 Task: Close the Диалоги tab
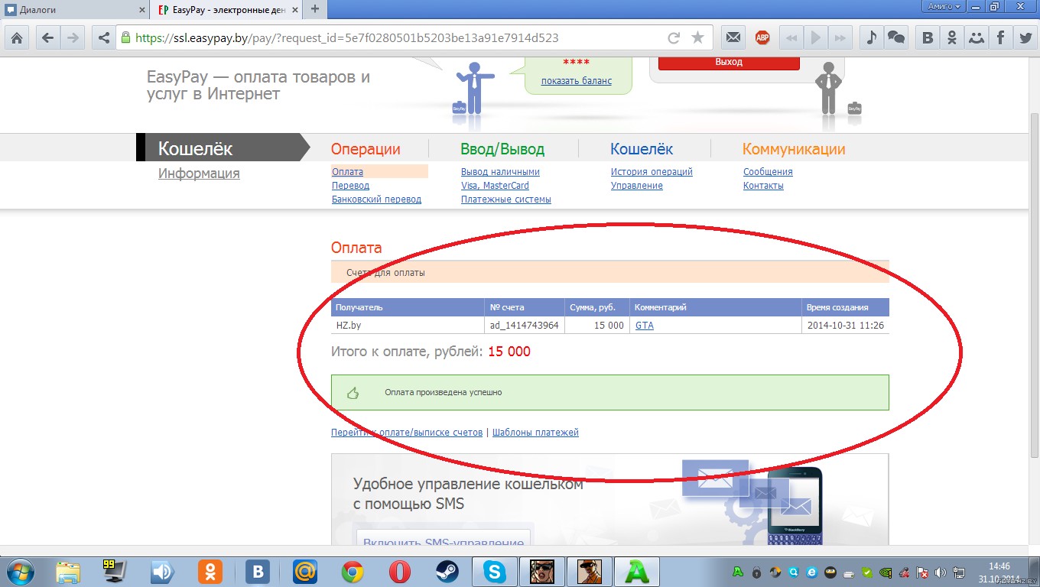click(x=141, y=10)
